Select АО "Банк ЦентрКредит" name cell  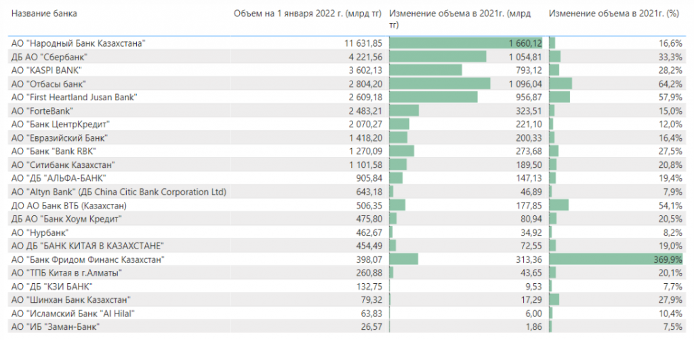pos(60,124)
